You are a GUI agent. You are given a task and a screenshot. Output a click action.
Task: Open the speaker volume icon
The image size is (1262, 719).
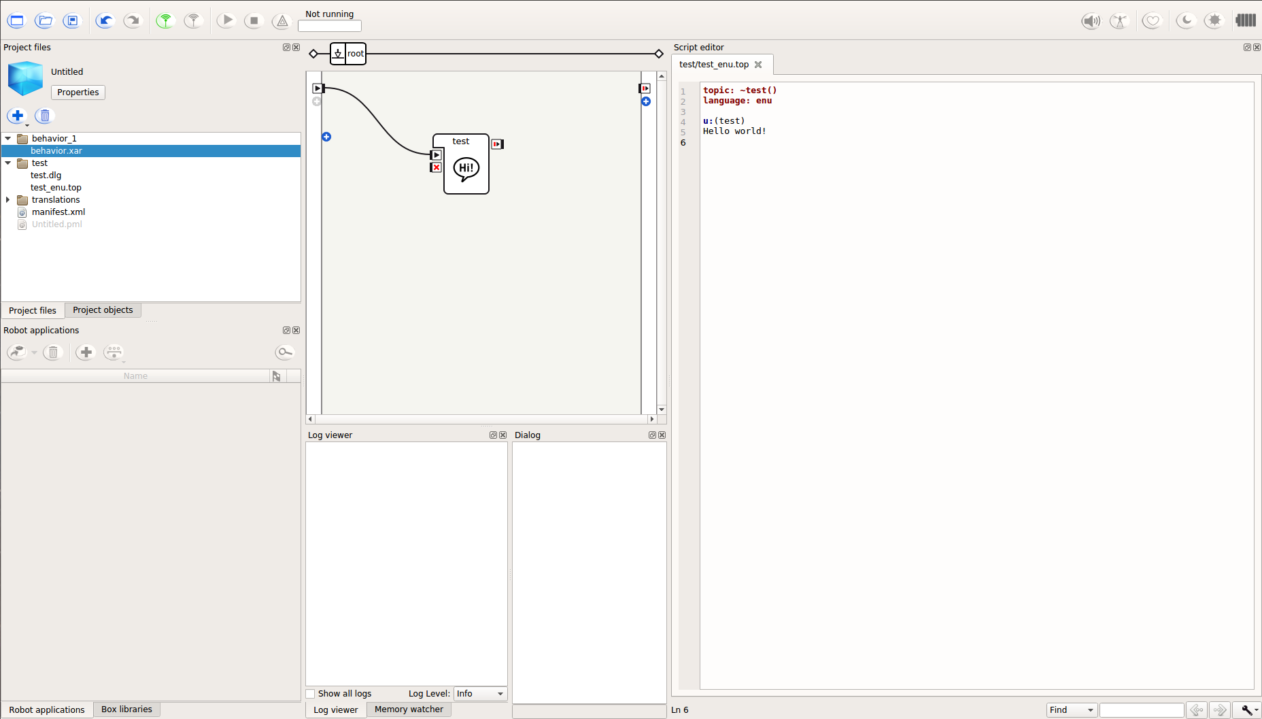(x=1091, y=20)
